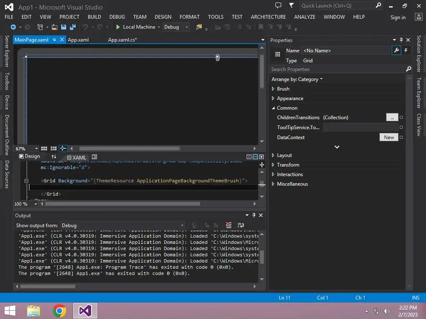This screenshot has height=319, width=426.
Task: Click the New Project toolbar icon
Action: click(x=40, y=27)
